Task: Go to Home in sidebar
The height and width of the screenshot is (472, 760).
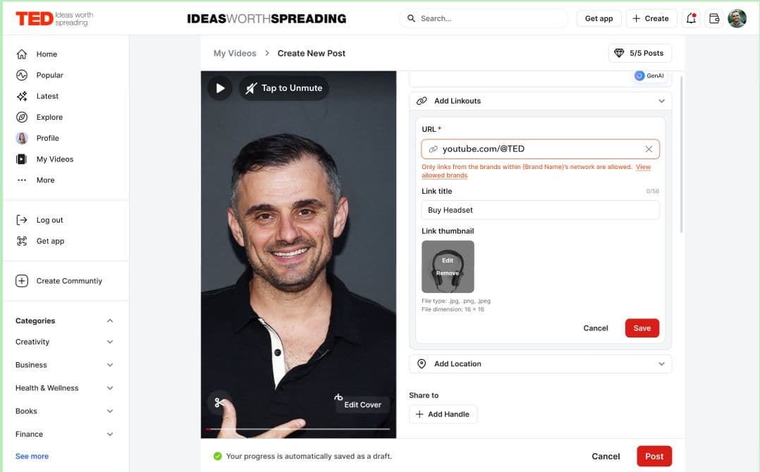Action: [x=47, y=54]
